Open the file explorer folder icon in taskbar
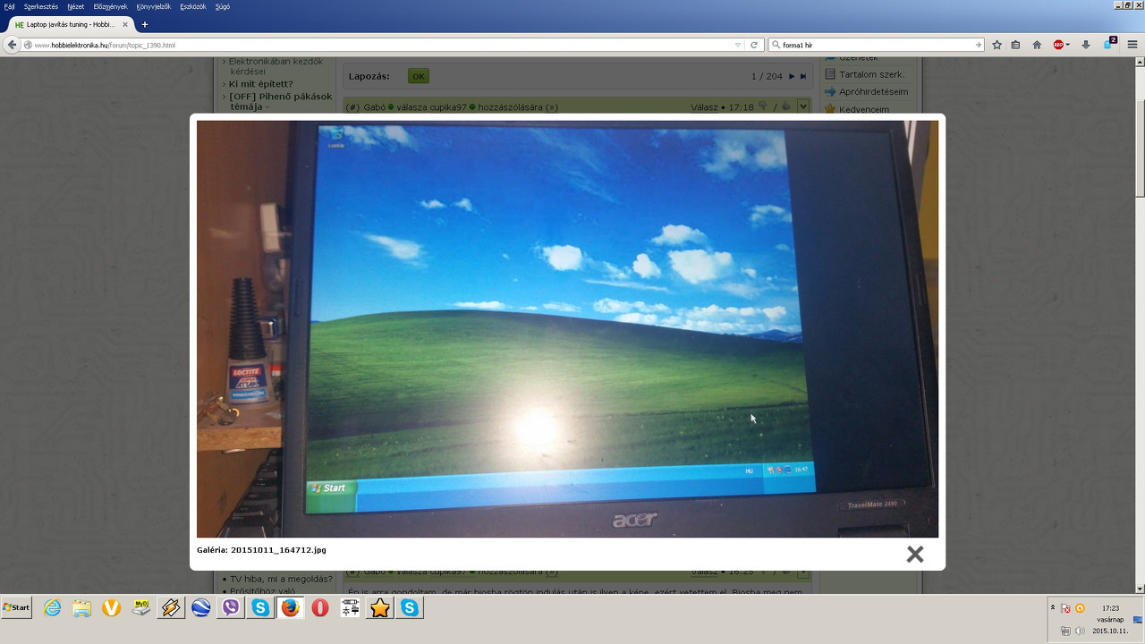Screen dimensions: 1145x644 (x=82, y=608)
